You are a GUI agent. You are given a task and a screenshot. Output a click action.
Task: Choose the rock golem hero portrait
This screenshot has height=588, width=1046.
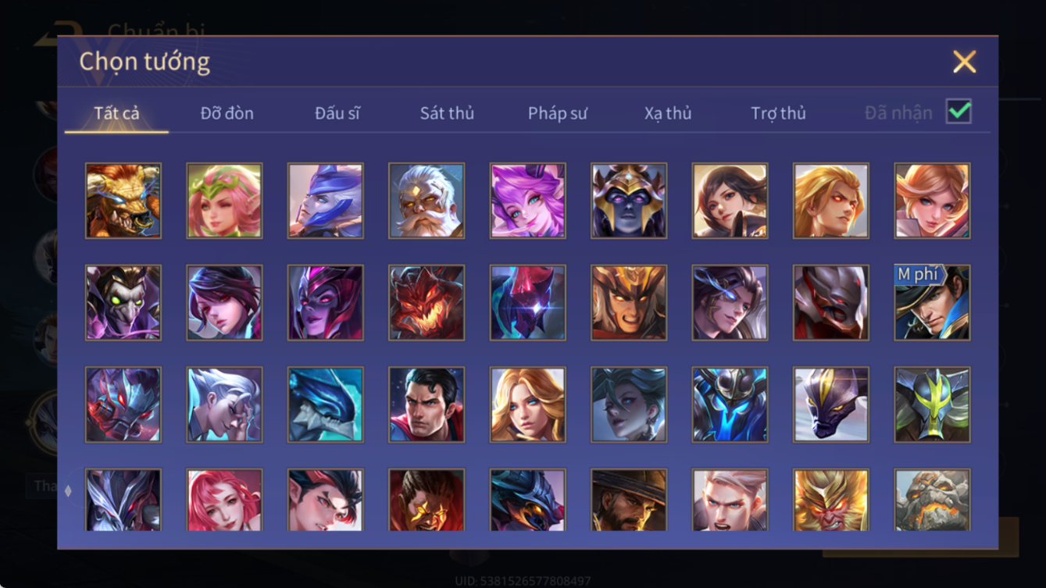(x=932, y=500)
